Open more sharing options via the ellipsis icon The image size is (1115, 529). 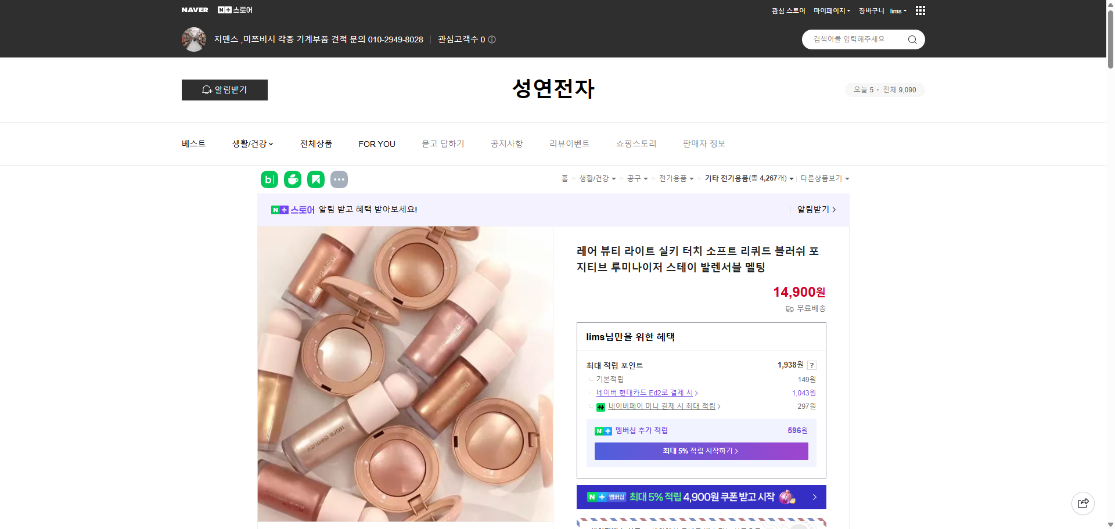pyautogui.click(x=339, y=179)
